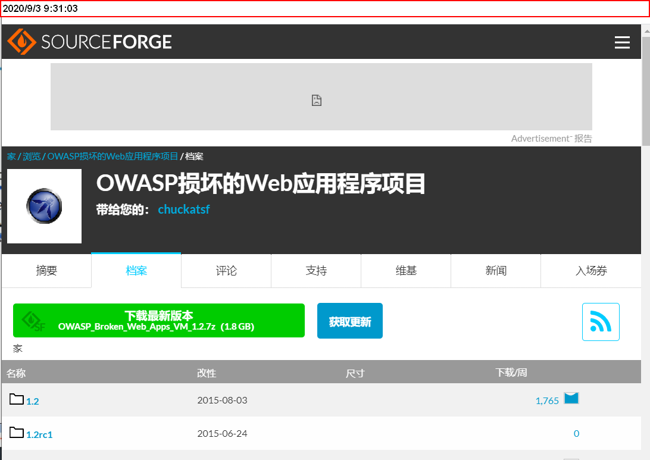Click the 档案 breadcrumb text
The width and height of the screenshot is (650, 460).
[194, 157]
